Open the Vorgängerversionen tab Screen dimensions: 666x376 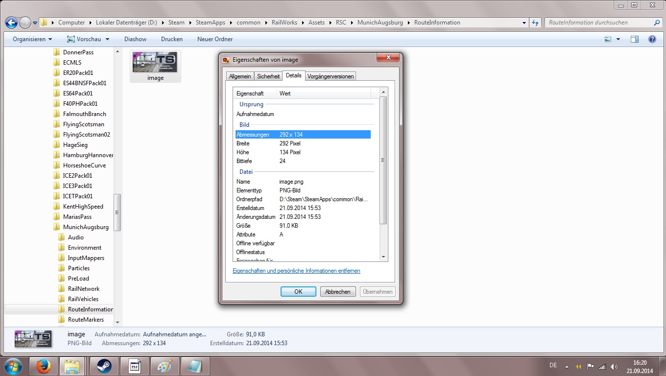[x=331, y=76]
